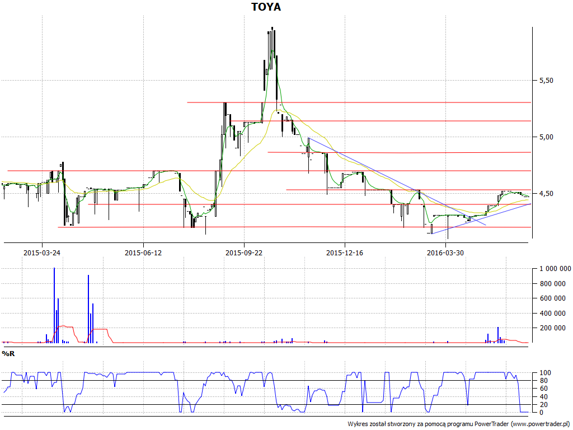Click the blue descending trendline
573x430 pixels.
(x=397, y=181)
